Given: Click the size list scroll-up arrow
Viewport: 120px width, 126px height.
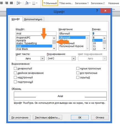Looking at the screenshot, I should click(x=105, y=38).
